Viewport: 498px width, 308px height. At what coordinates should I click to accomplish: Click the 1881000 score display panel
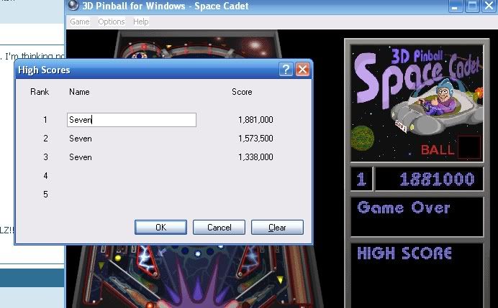tap(429, 179)
